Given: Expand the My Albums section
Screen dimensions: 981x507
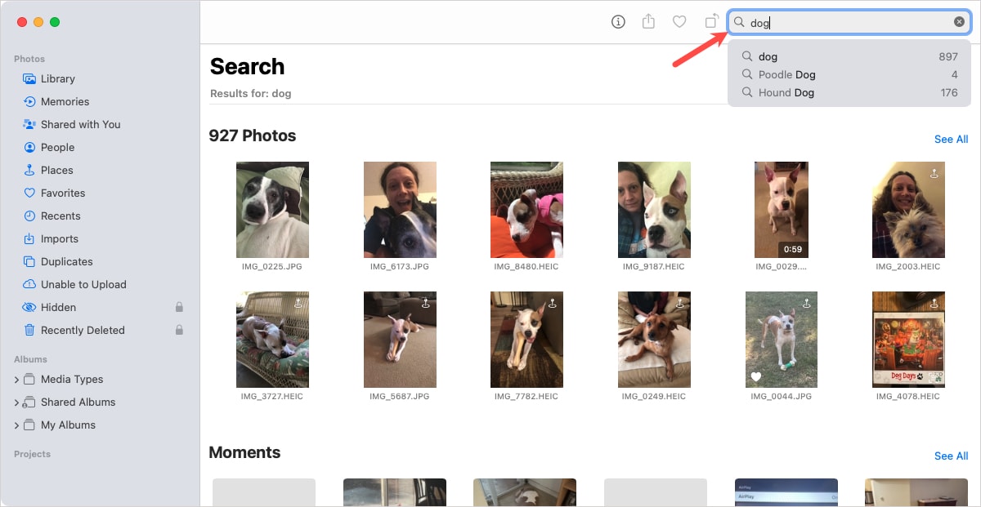Looking at the screenshot, I should point(16,425).
